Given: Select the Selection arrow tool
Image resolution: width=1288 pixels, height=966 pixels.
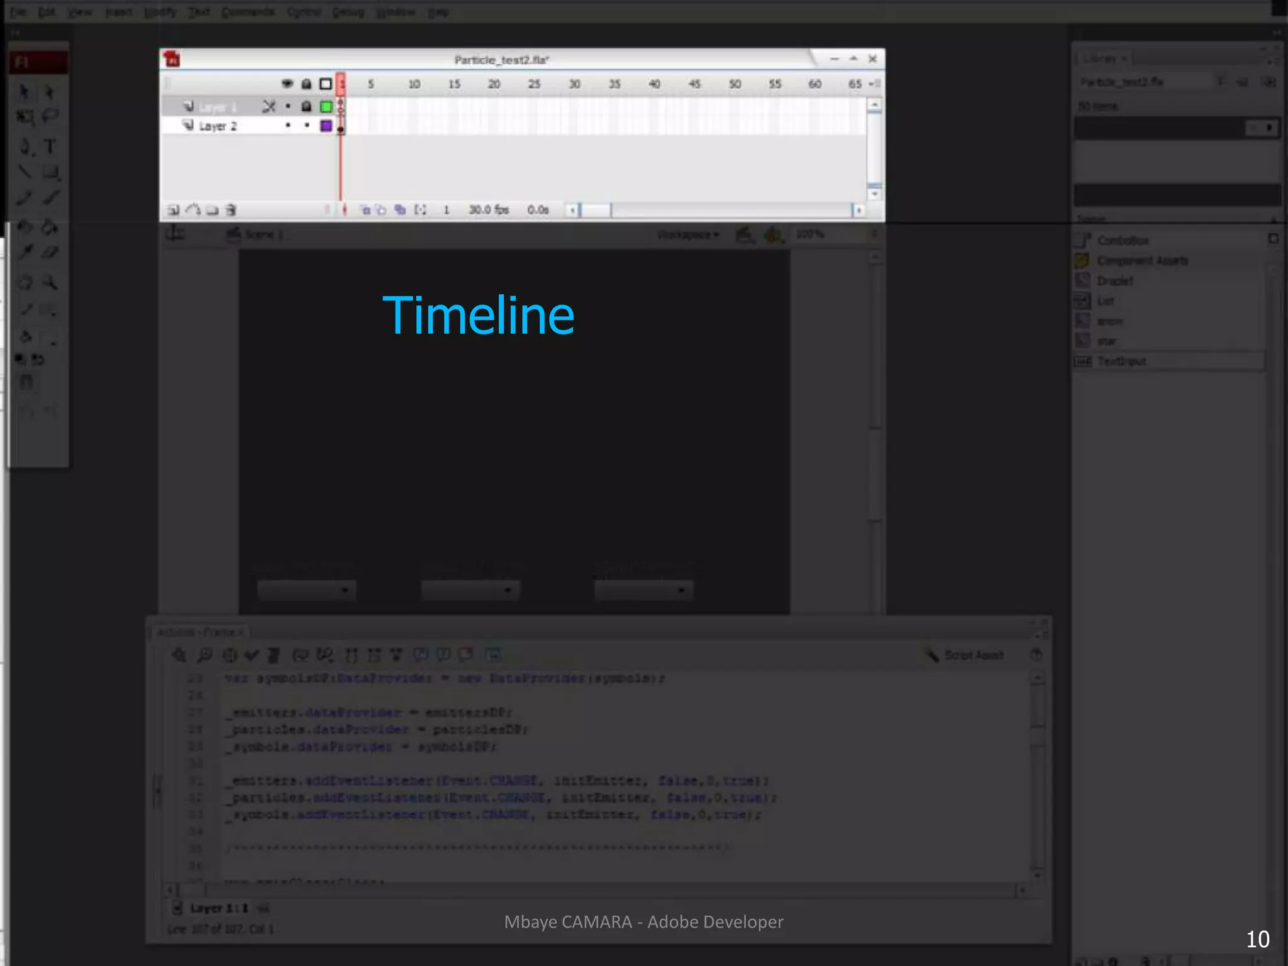Looking at the screenshot, I should (24, 92).
